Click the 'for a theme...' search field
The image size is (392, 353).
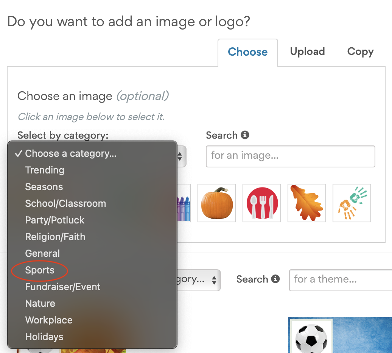[x=341, y=280]
